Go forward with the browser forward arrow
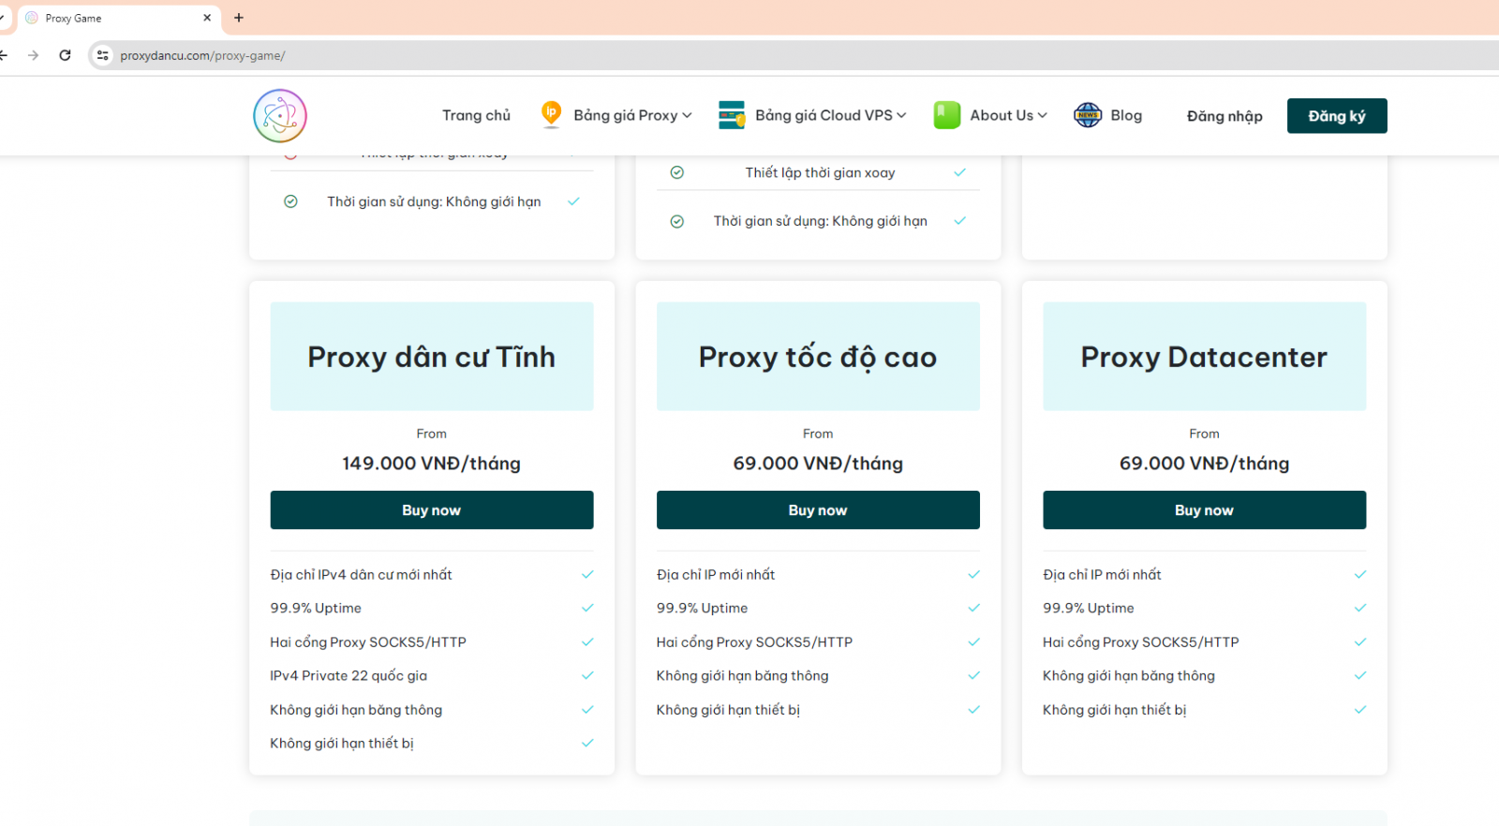The height and width of the screenshot is (826, 1499). point(34,55)
